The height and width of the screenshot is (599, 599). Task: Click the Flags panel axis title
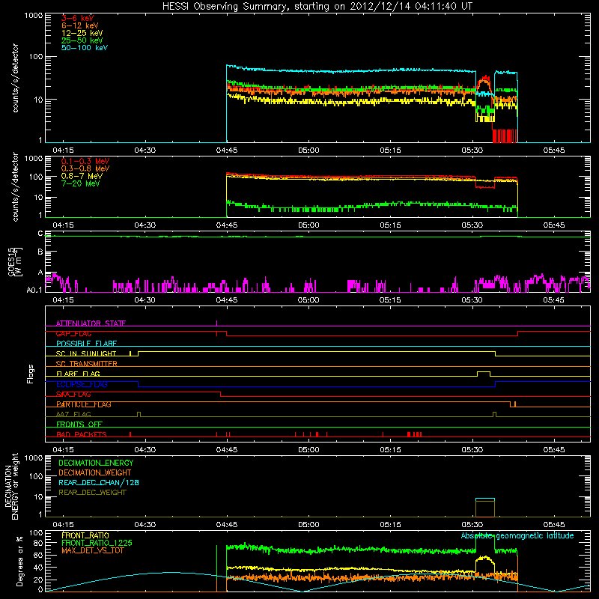pos(31,374)
